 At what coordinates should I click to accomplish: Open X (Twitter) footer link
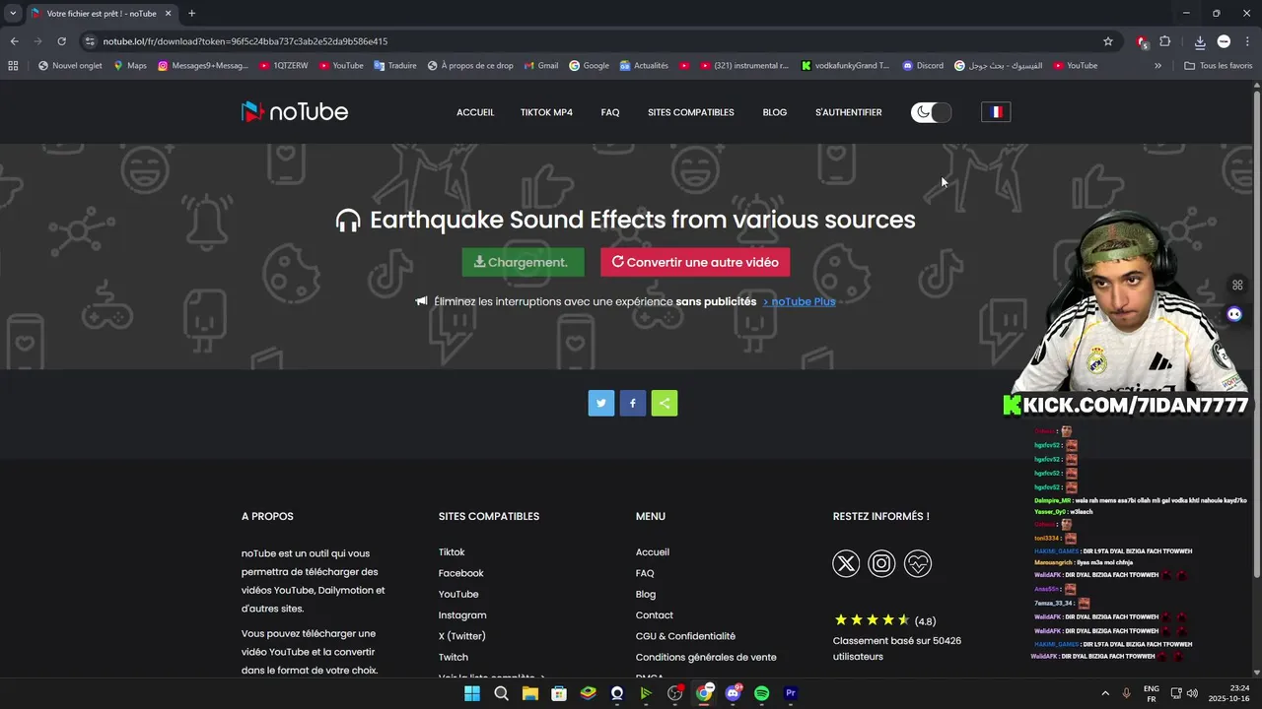462,636
